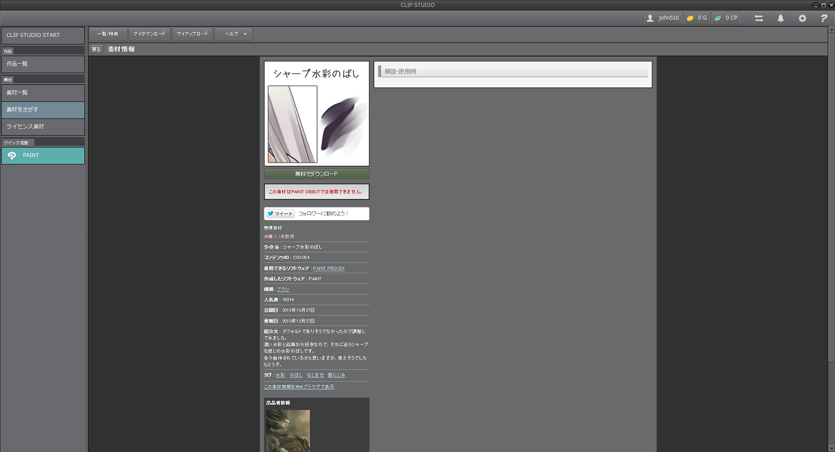The height and width of the screenshot is (452, 835).
Task: Select 素材をさがす in the sidebar
Action: point(43,110)
